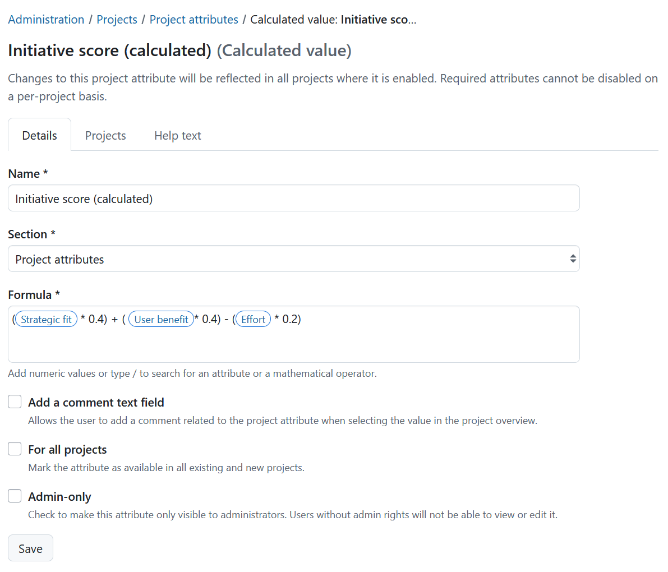Click inside the Name input field
The width and height of the screenshot is (668, 572).
point(293,198)
